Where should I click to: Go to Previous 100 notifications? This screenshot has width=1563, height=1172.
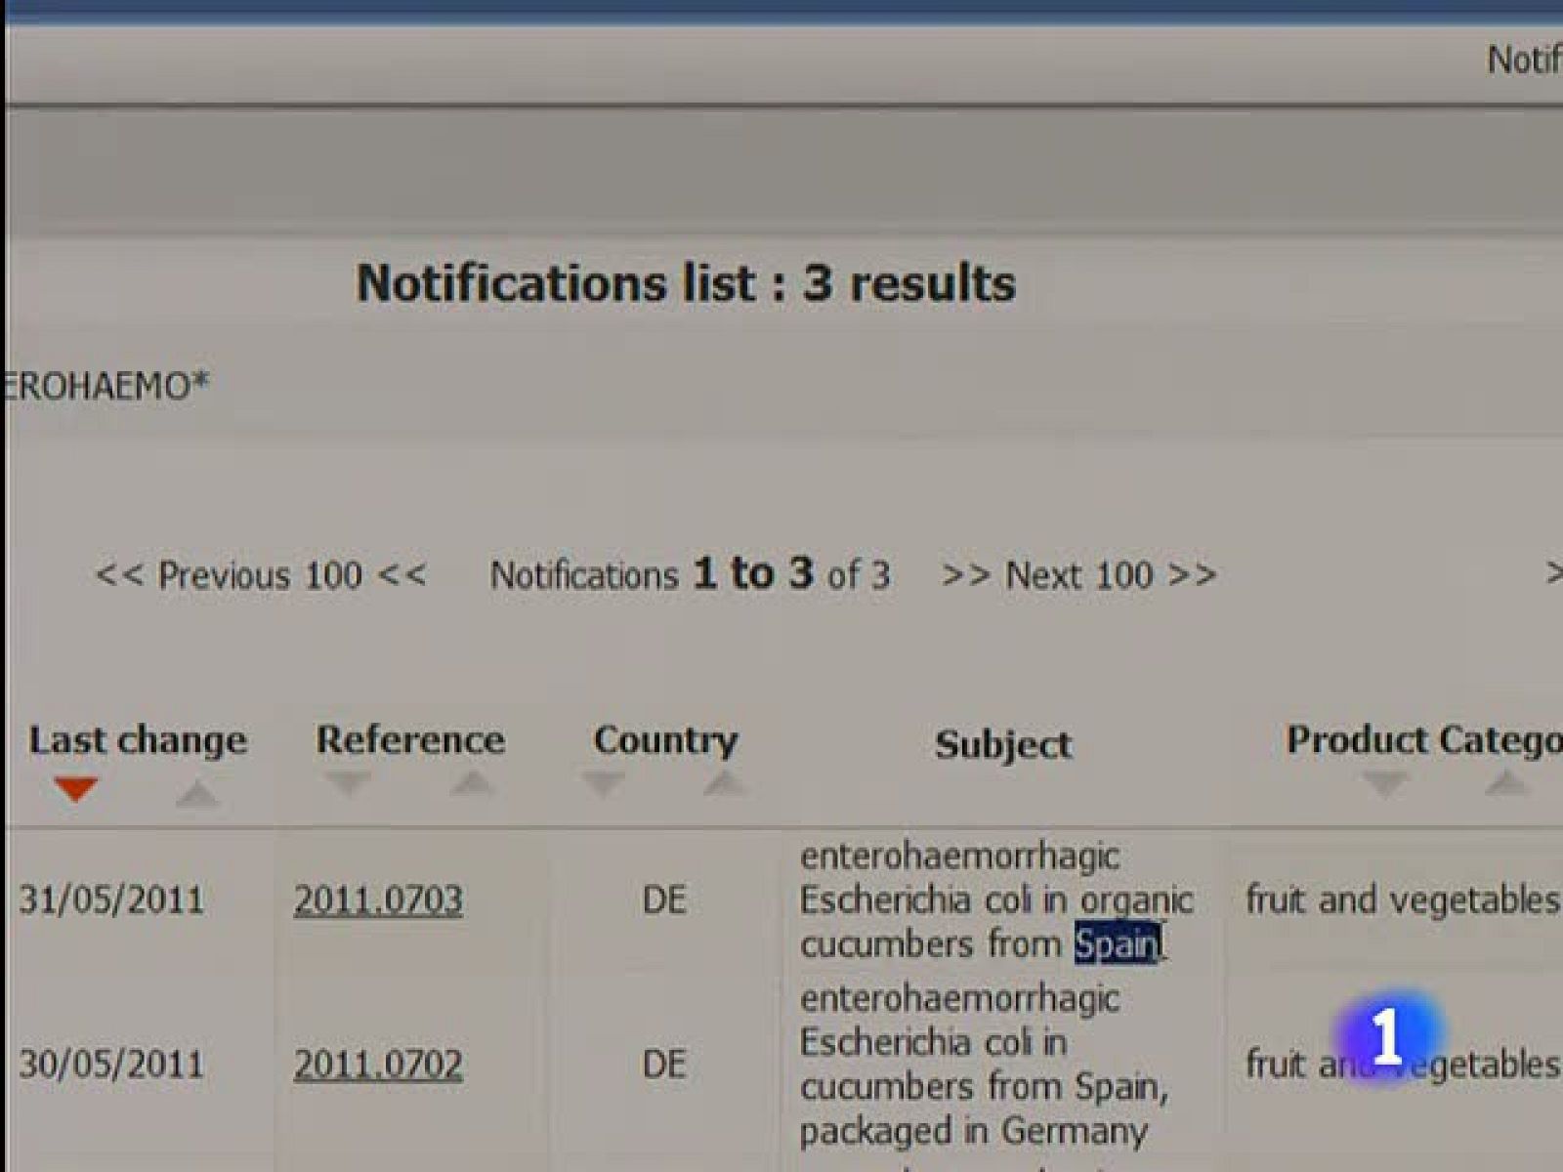261,575
